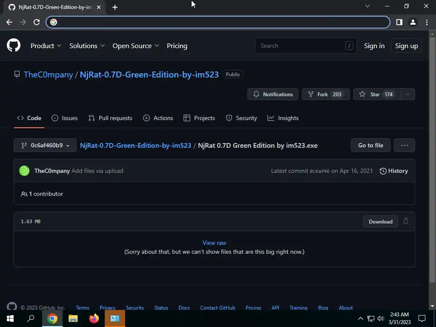Click the network tray icon
The image size is (436, 327).
coord(371,318)
